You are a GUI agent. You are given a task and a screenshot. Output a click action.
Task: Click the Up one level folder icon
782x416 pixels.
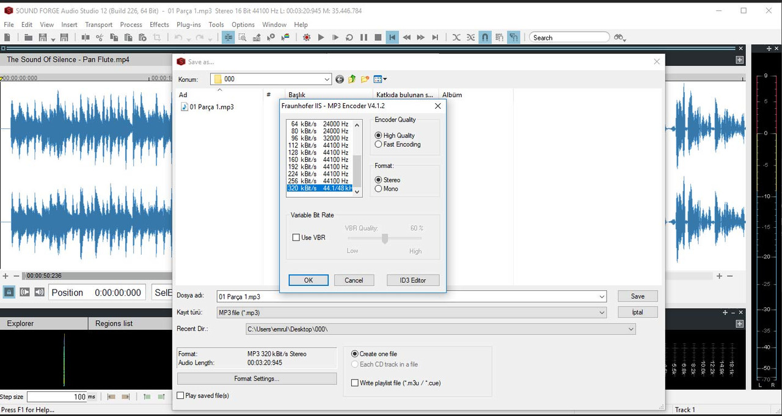pyautogui.click(x=352, y=79)
